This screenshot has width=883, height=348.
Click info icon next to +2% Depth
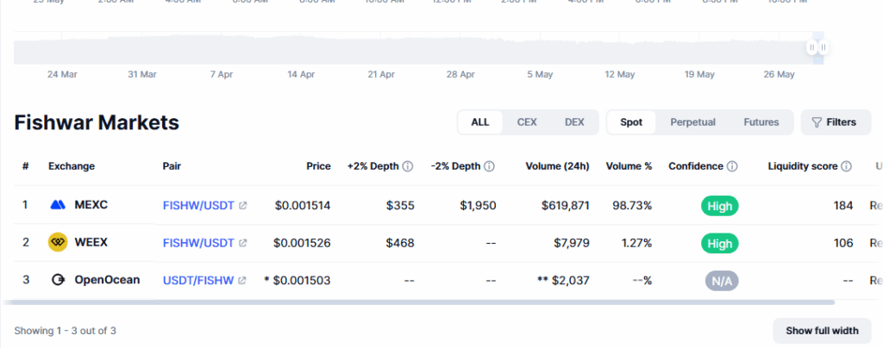tap(408, 166)
